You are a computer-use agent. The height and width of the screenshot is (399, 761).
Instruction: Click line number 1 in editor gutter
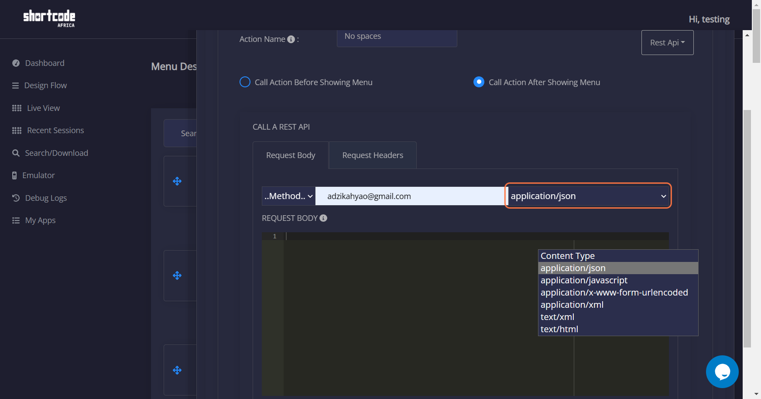tap(274, 236)
